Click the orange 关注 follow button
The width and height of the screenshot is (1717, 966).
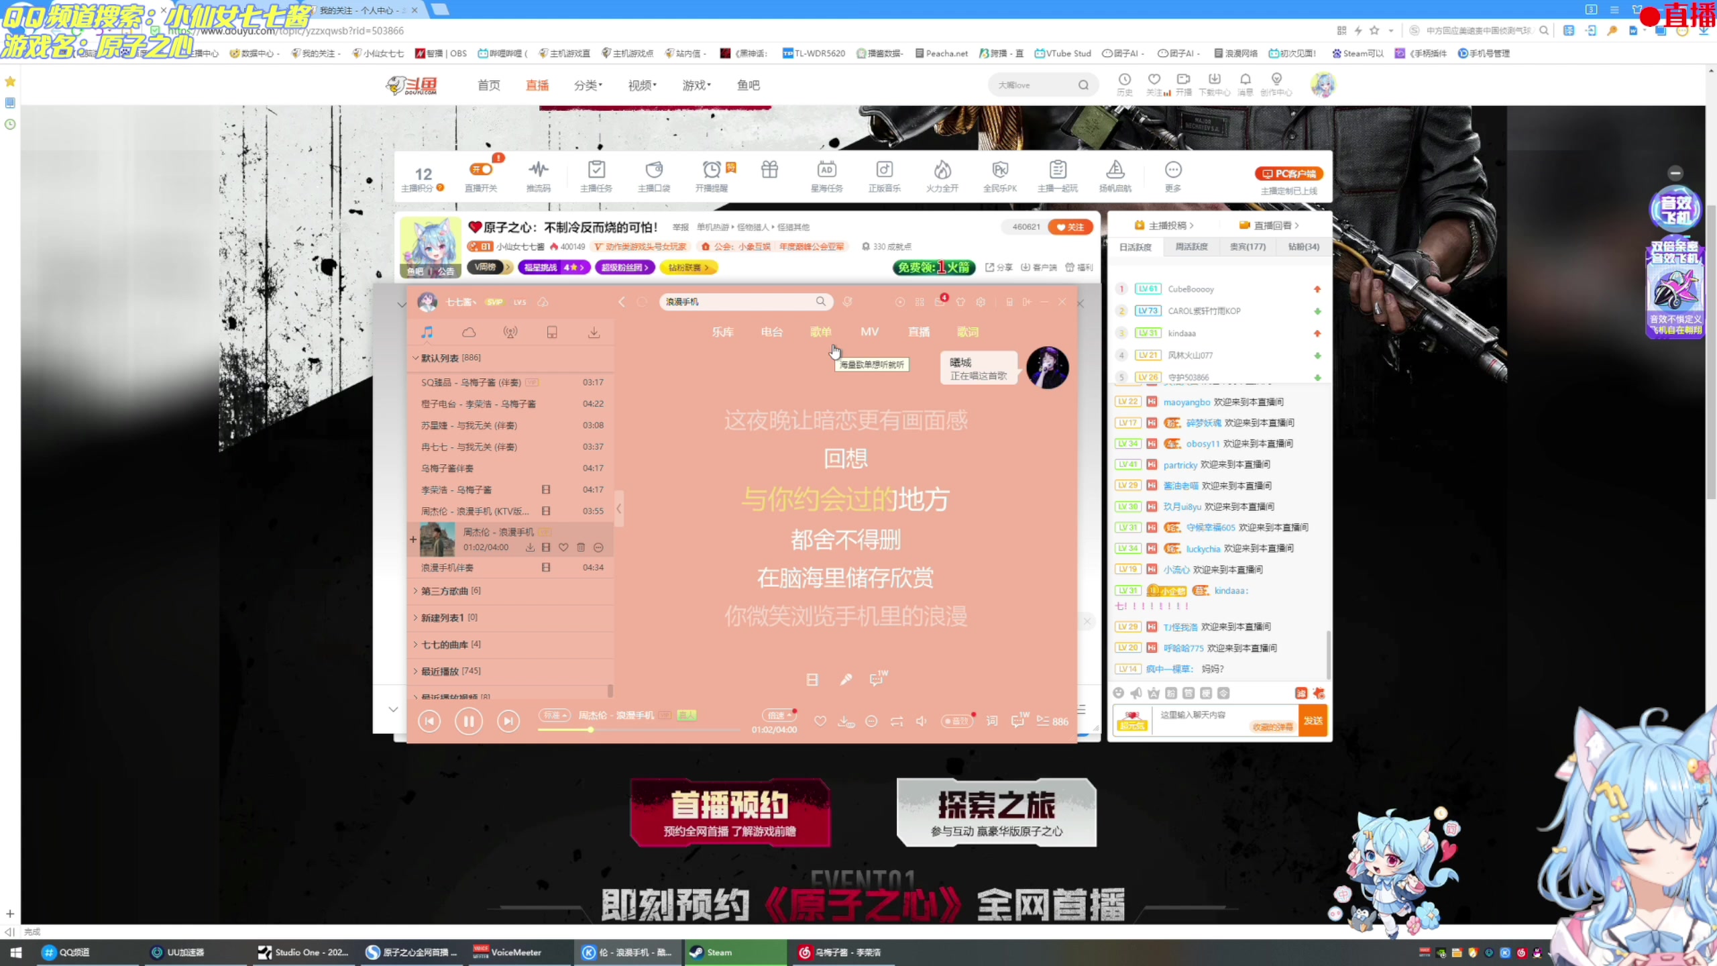tap(1070, 227)
